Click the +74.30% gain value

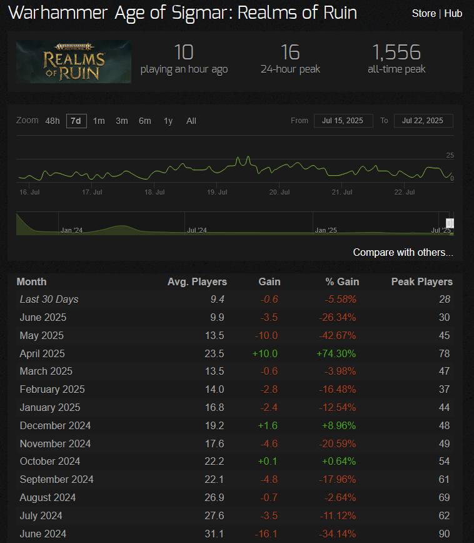coord(336,353)
